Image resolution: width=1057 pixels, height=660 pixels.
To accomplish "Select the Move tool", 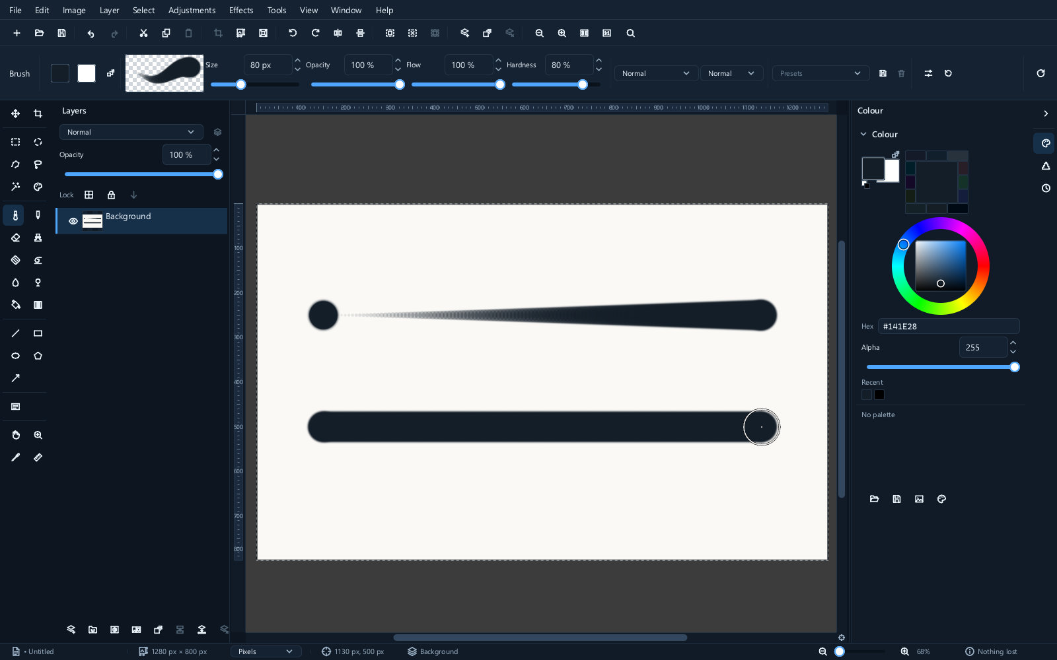I will [15, 114].
